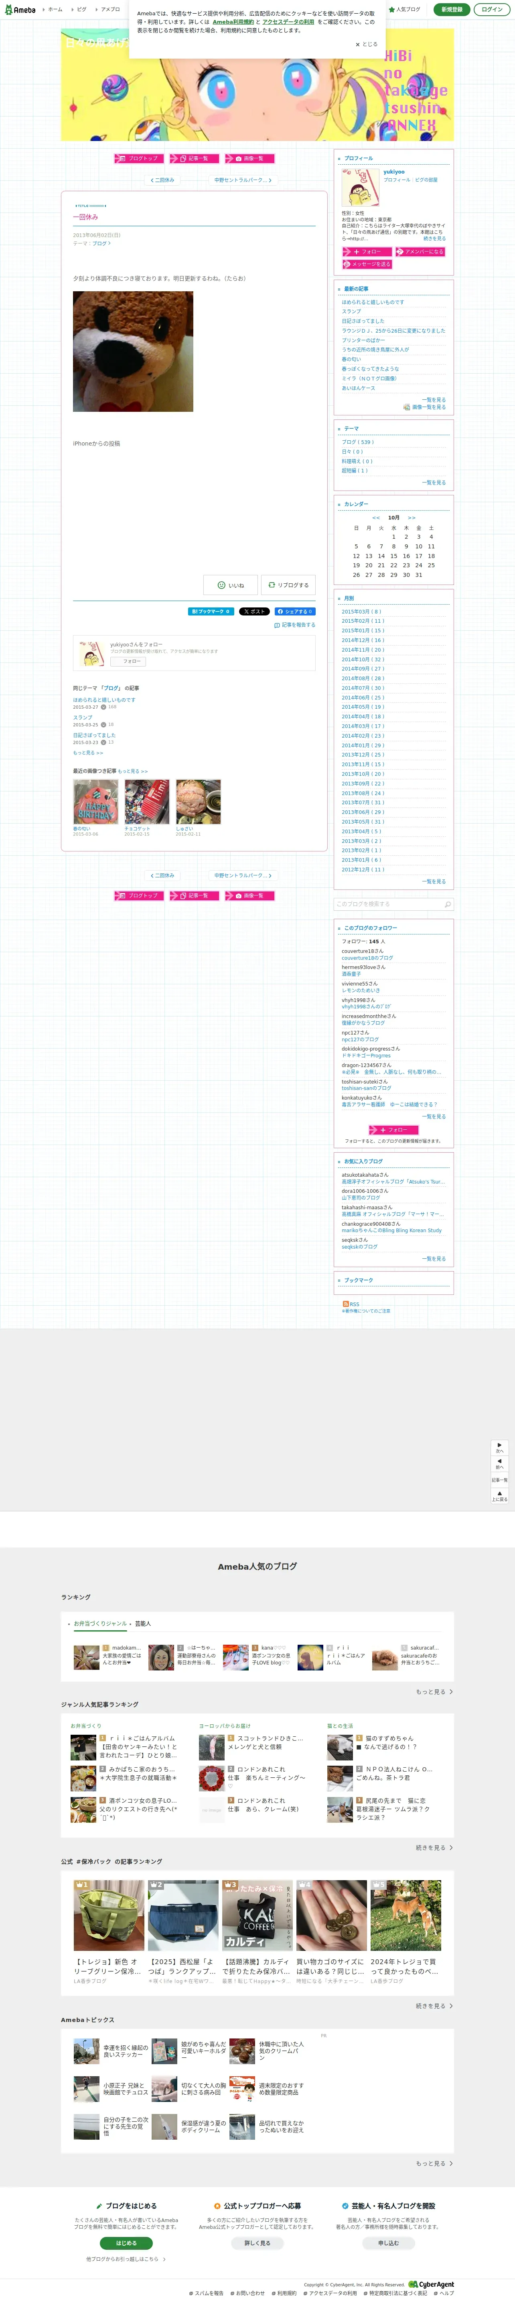Open 一覧を見る under the 月別 archive list
The height and width of the screenshot is (2300, 515).
(434, 881)
